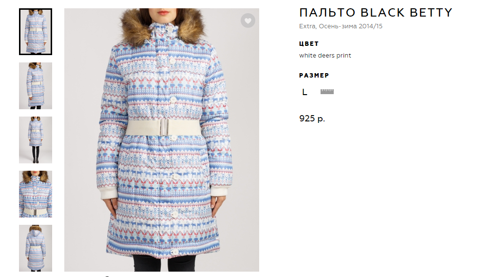494x277 pixels.
Task: Select size L
Action: 304,92
